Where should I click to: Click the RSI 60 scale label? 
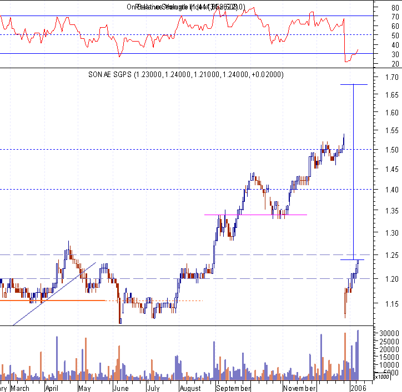[x=395, y=26]
